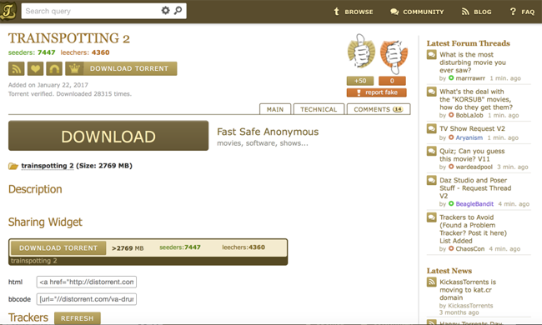Viewport: 542px width, 325px height.
Task: Click the magnet link icon
Action: (54, 68)
